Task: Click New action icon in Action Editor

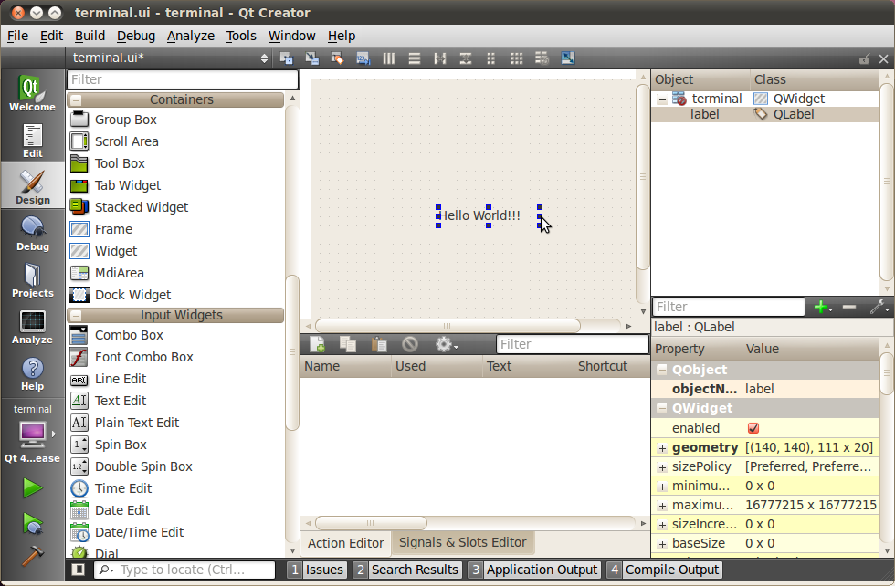Action: click(318, 344)
